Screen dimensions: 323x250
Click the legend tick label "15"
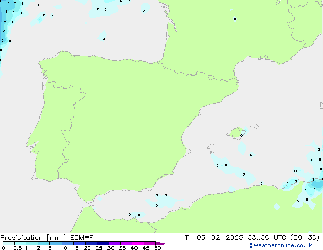point(75,248)
